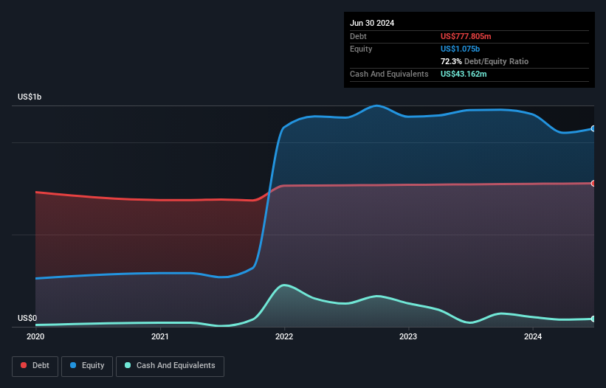Click the Equity row label in tooltip

click(361, 49)
